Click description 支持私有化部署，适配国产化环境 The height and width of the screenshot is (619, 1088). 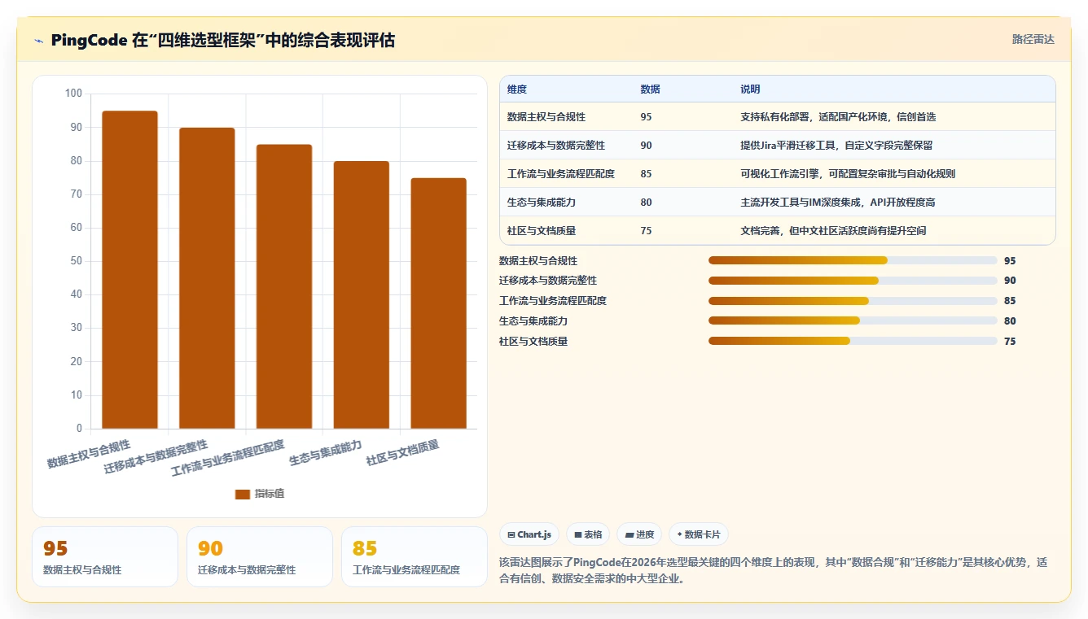click(838, 117)
